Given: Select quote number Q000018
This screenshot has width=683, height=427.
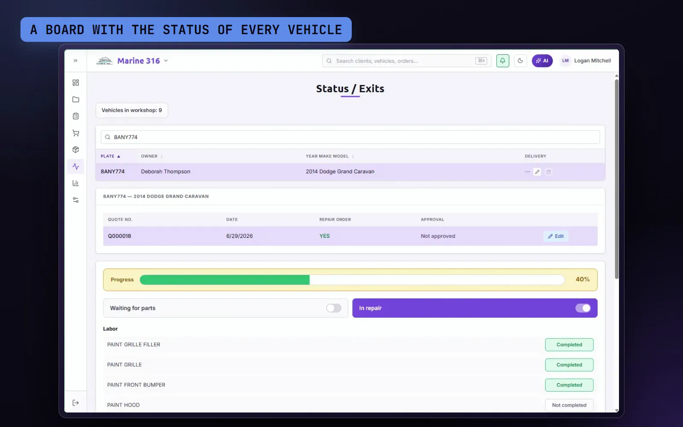Looking at the screenshot, I should (120, 236).
